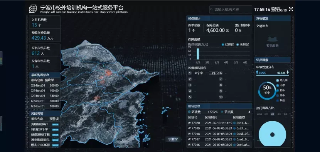The width and height of the screenshot is (320, 152).
Task: Click rank badge 10 in 投保机构排名
Action: pyautogui.click(x=221, y=97)
